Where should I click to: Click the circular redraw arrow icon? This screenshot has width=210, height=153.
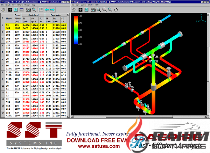(x=116, y=10)
